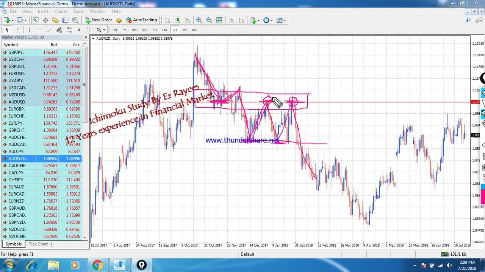Select the Horizontal Line drawing tool

click(39, 30)
